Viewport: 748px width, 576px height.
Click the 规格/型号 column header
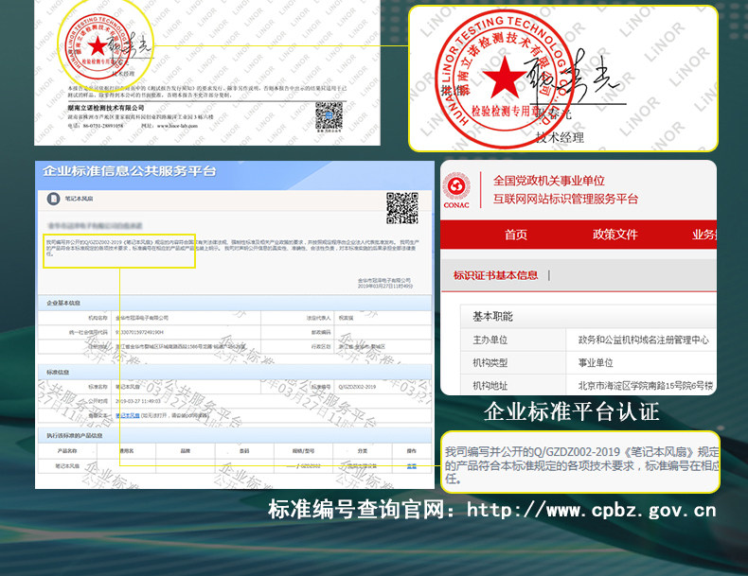pyautogui.click(x=303, y=451)
